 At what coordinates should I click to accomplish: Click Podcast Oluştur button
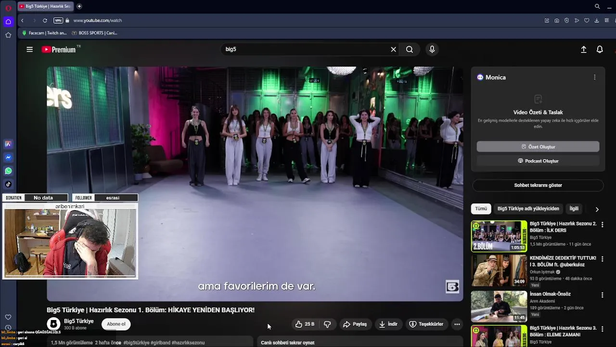point(538,161)
